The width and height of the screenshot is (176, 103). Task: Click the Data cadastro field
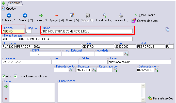tap(145, 70)
